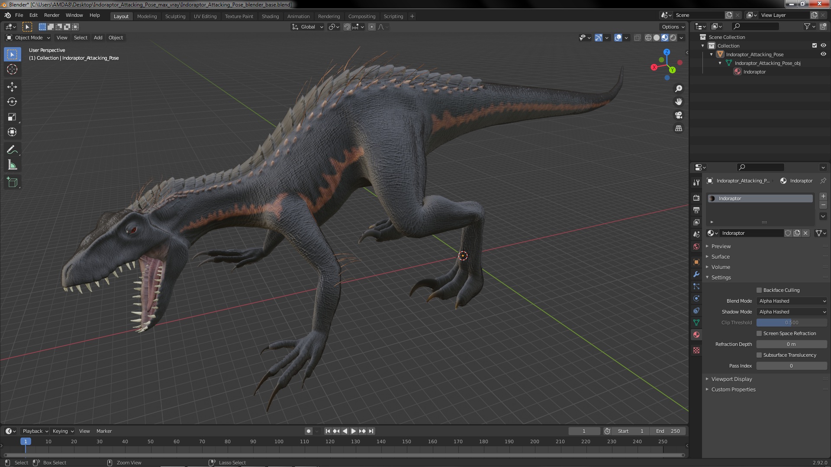Open Object properties tab
Screen dimensions: 831x467
(696, 262)
